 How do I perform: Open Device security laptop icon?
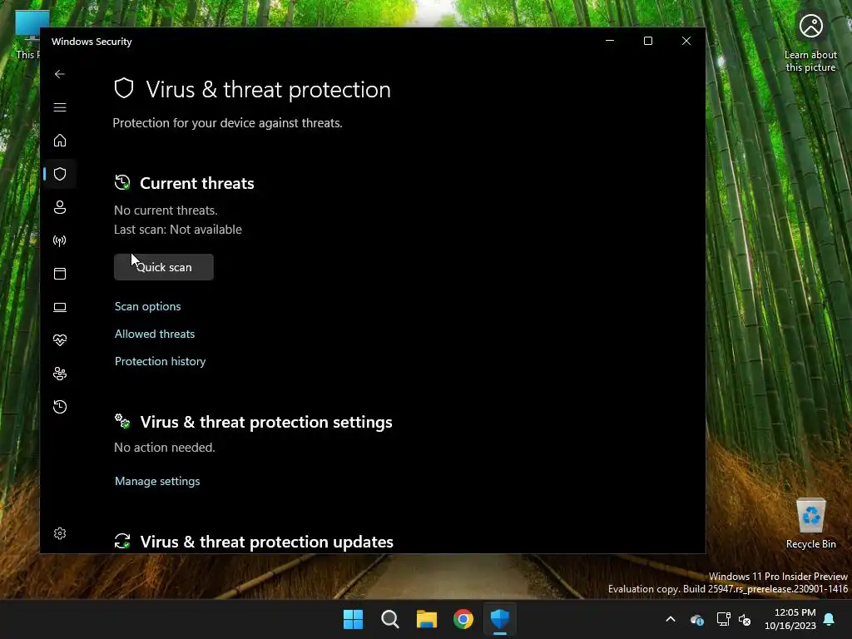coord(60,307)
